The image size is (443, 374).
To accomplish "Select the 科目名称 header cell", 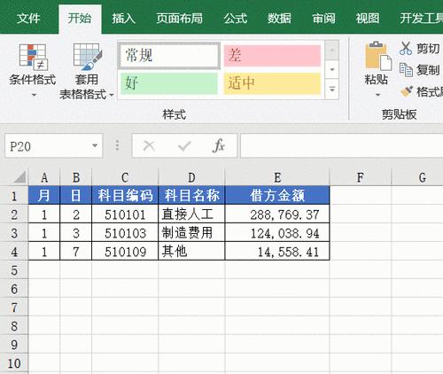I will pyautogui.click(x=191, y=195).
